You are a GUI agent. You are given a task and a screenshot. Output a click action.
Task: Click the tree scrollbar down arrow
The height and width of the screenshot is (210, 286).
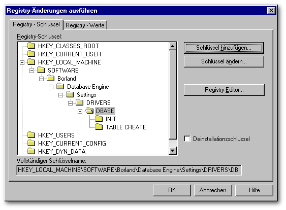pyautogui.click(x=173, y=151)
